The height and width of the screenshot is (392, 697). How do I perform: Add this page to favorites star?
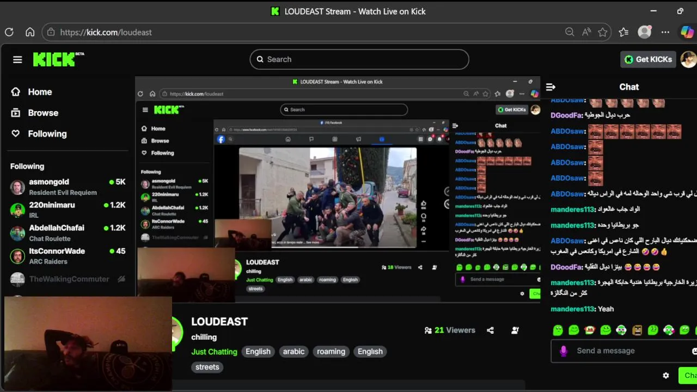[603, 32]
